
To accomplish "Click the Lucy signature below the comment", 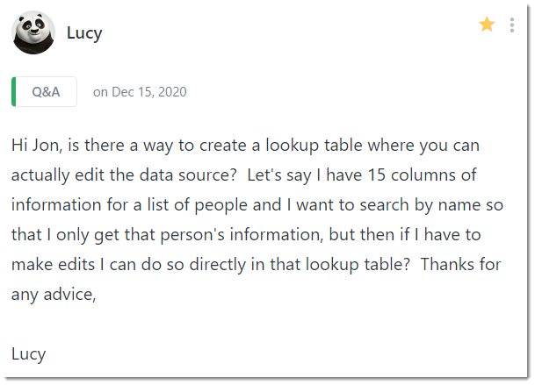I will pyautogui.click(x=28, y=354).
